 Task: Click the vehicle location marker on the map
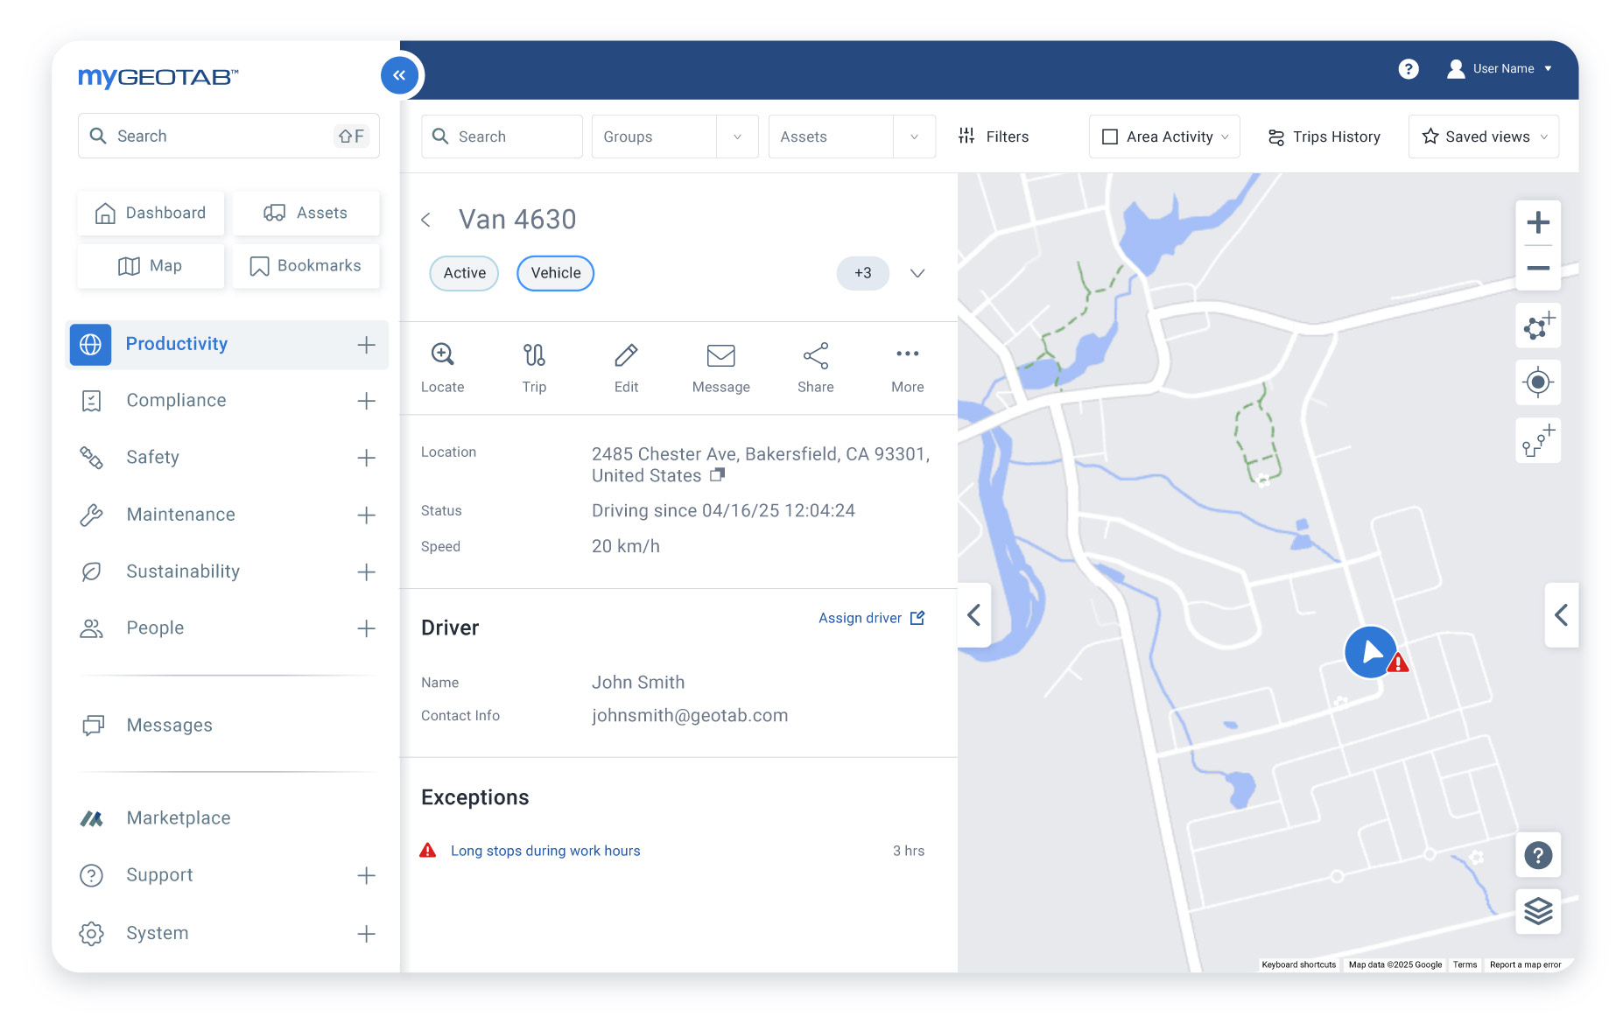(x=1371, y=652)
